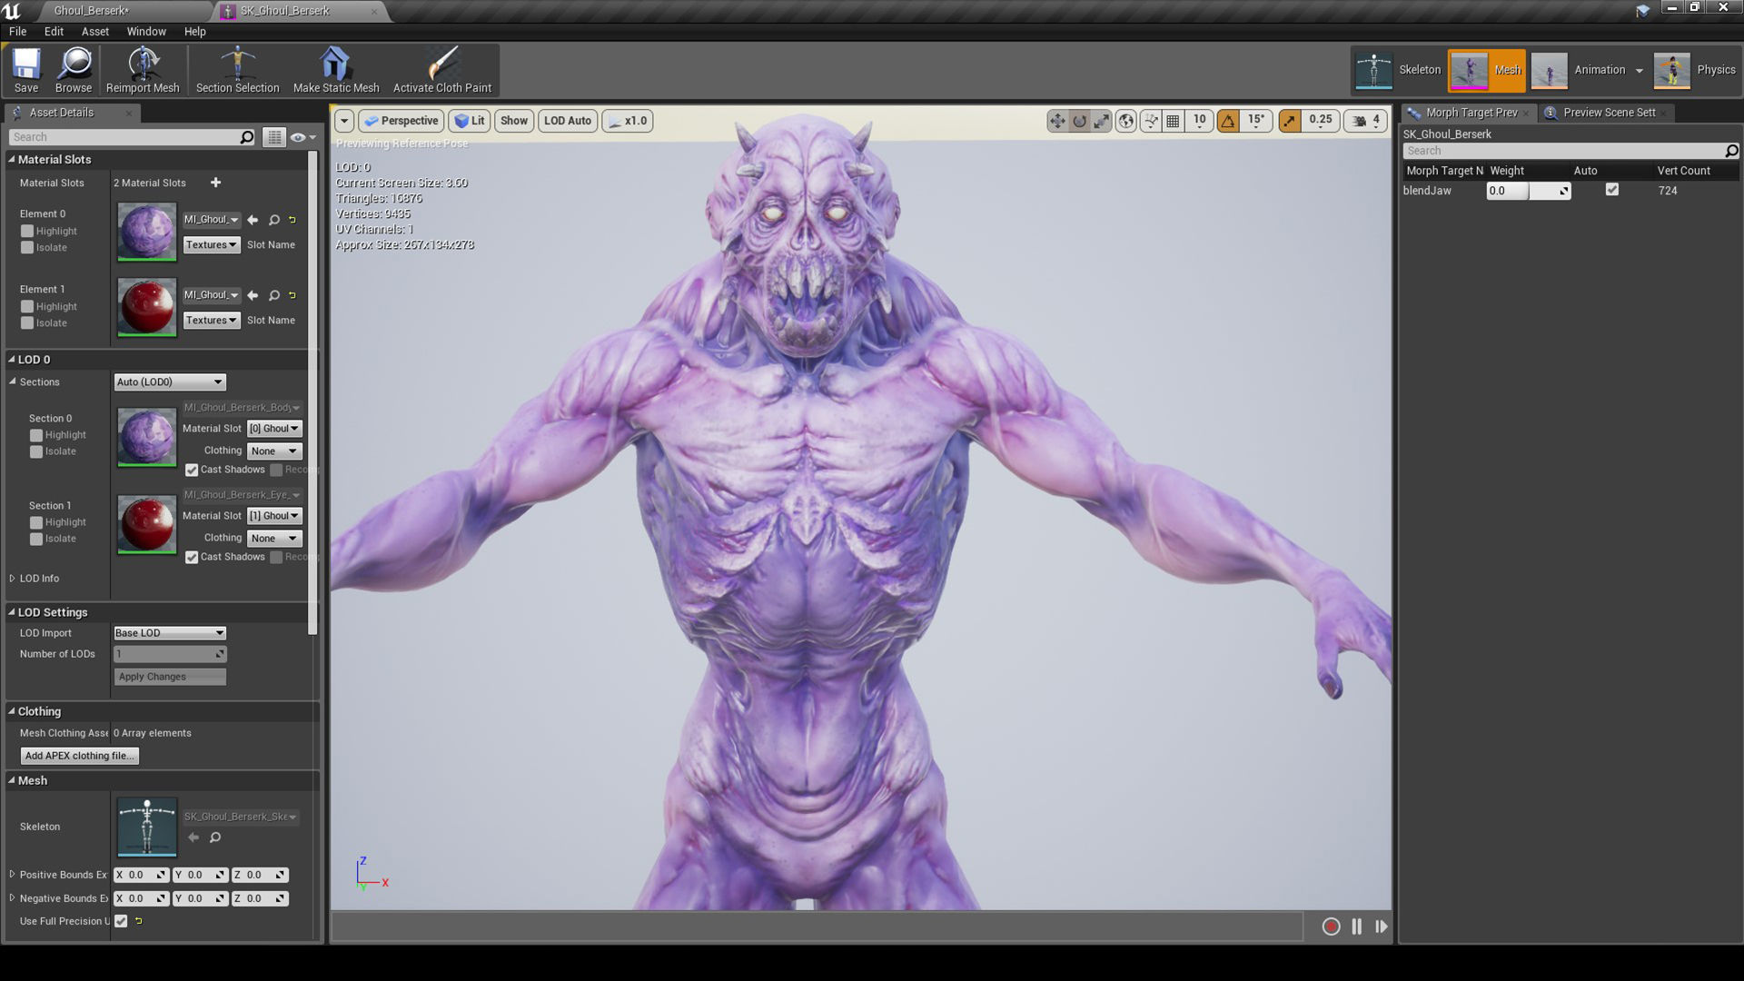Viewport: 1744px width, 981px height.
Task: Toggle the blendJaw Auto checkbox
Action: pos(1611,190)
